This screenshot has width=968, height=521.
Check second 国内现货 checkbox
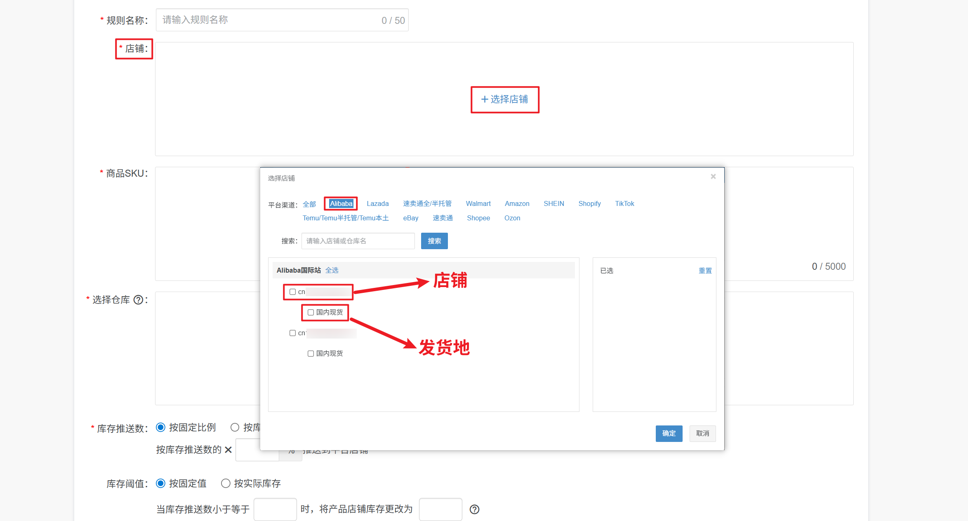click(311, 354)
